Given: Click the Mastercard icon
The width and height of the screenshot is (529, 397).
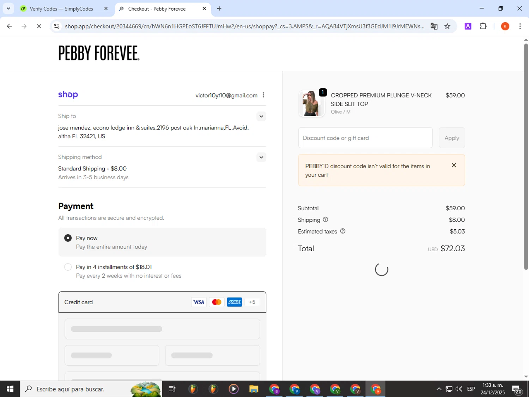Looking at the screenshot, I should [217, 302].
